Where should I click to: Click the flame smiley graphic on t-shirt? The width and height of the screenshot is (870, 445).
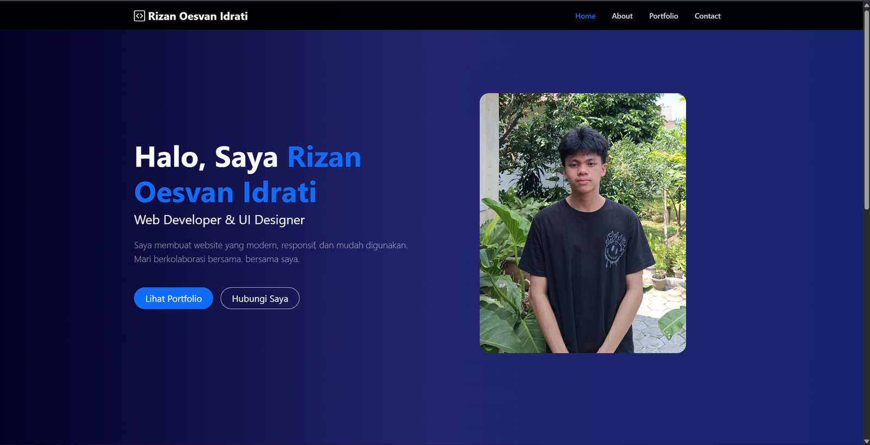615,250
